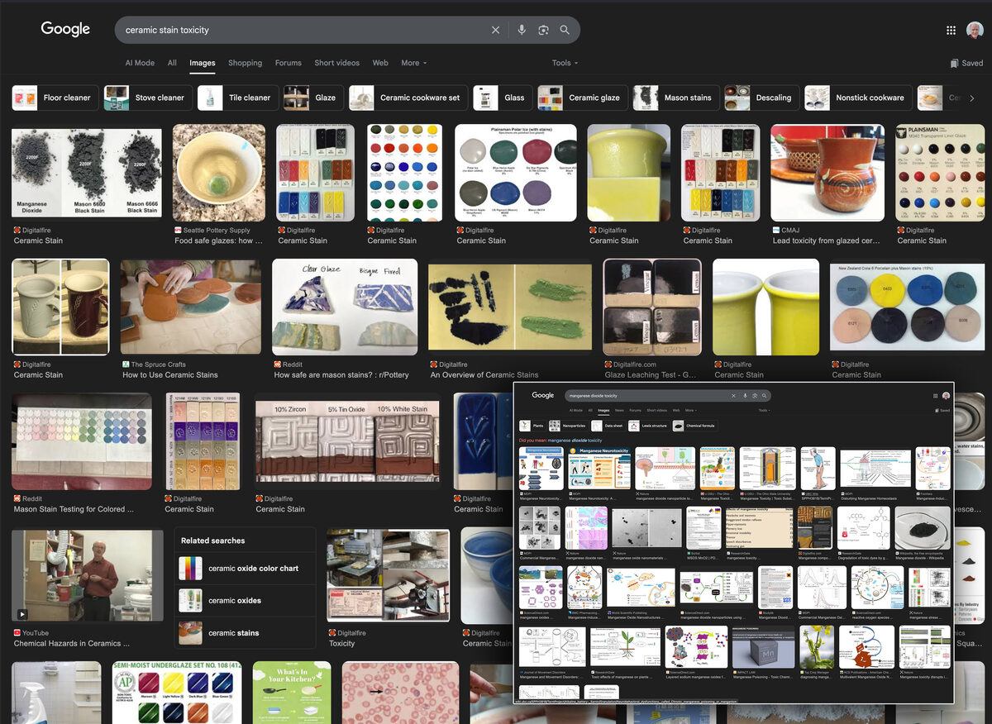Select Chemical formula chip in small window
The width and height of the screenshot is (992, 724).
tap(694, 426)
